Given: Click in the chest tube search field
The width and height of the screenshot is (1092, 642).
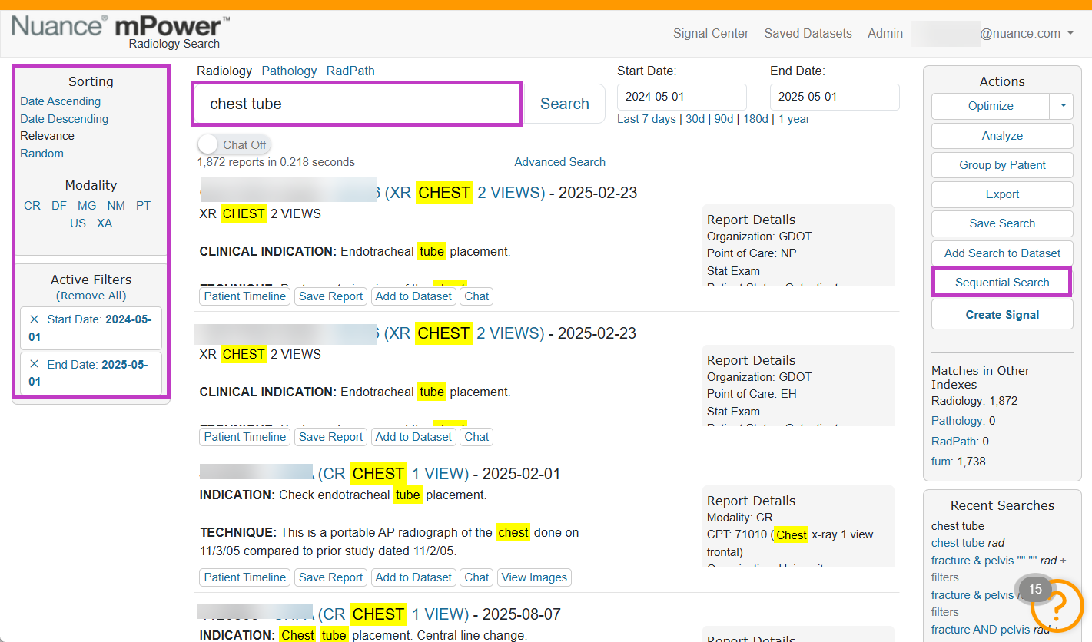Looking at the screenshot, I should (357, 104).
